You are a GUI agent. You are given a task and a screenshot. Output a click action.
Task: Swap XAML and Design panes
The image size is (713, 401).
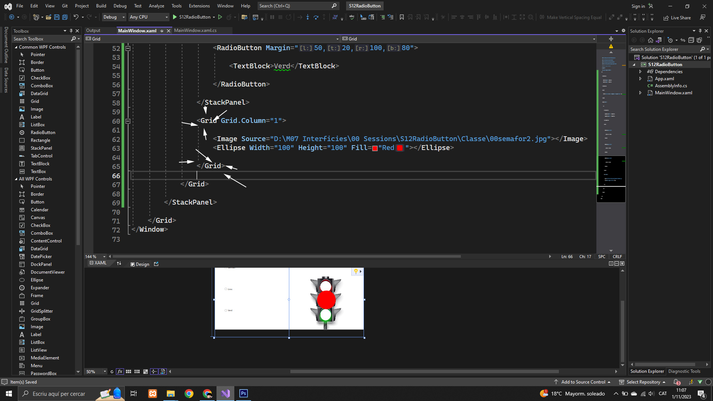119,264
